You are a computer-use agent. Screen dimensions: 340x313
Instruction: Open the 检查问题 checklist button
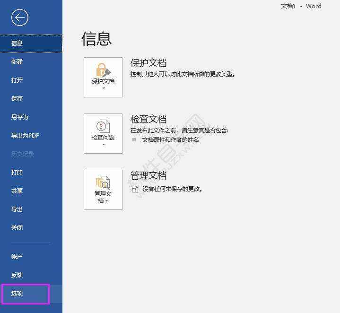(103, 133)
